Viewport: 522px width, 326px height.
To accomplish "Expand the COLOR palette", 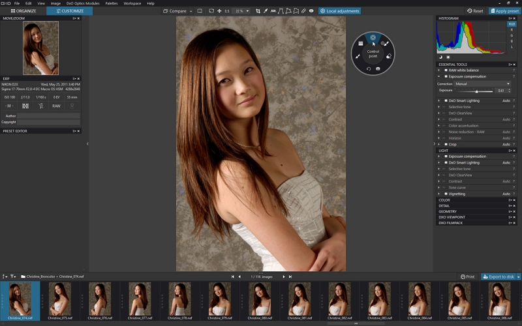I will click(x=444, y=200).
